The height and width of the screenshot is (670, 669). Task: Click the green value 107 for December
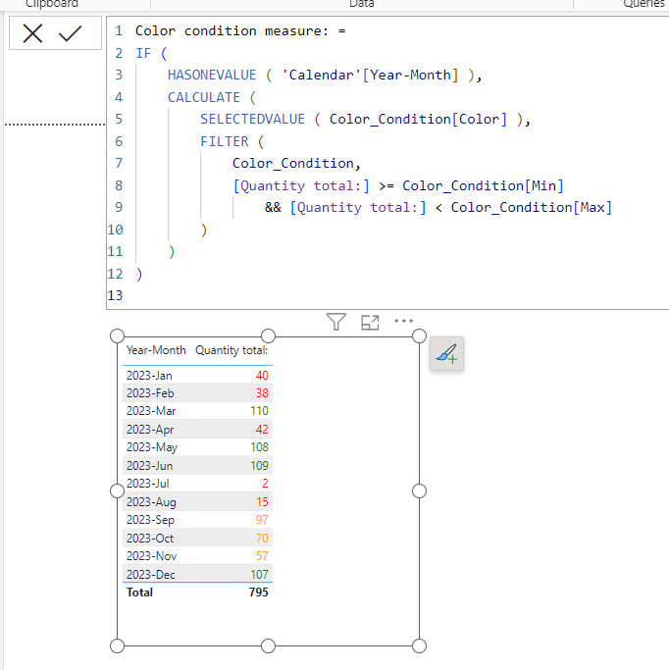point(259,575)
